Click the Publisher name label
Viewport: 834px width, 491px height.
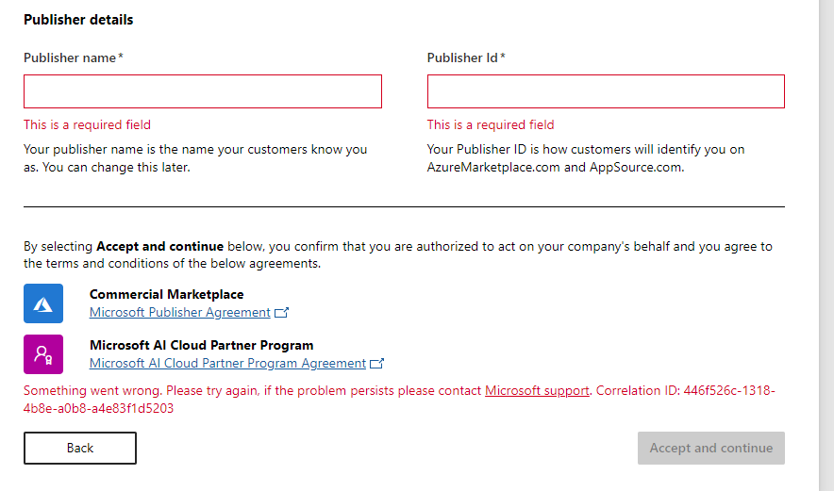click(x=74, y=57)
